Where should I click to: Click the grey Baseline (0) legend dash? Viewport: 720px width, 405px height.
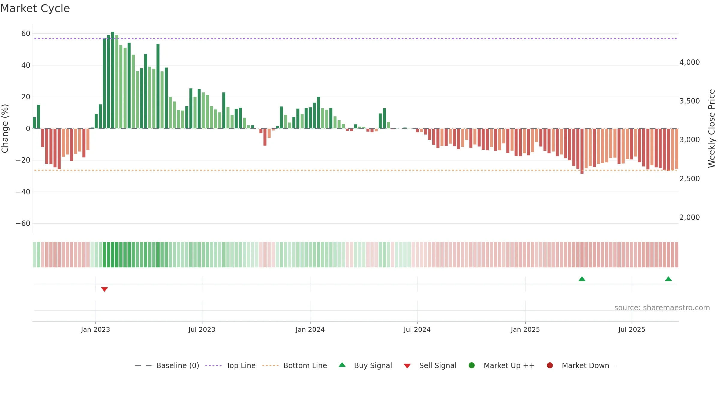pos(143,365)
